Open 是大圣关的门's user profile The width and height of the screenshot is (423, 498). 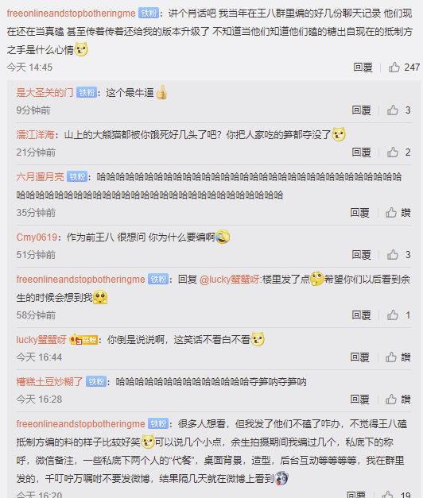(x=45, y=92)
